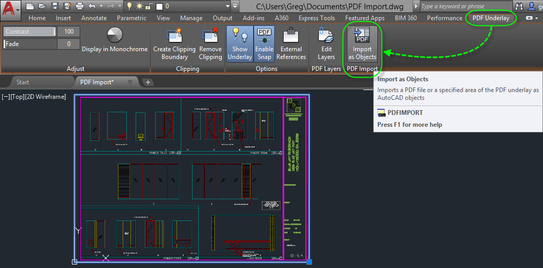Toggle Enable Snap for PDF underlay
543x268 pixels.
pos(264,44)
